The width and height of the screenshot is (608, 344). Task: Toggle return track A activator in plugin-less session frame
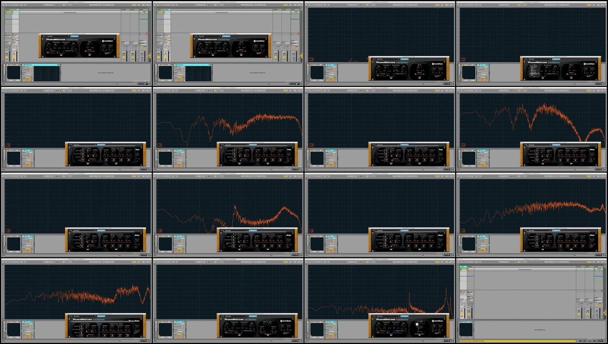[579, 314]
